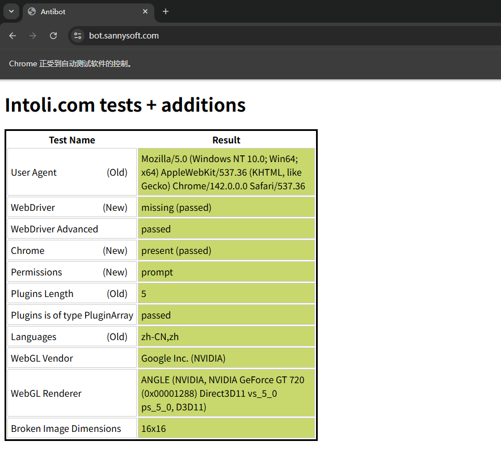Viewport: 501px width, 454px height.
Task: Click the Languages zh-CN,zh result
Action: tap(226, 337)
